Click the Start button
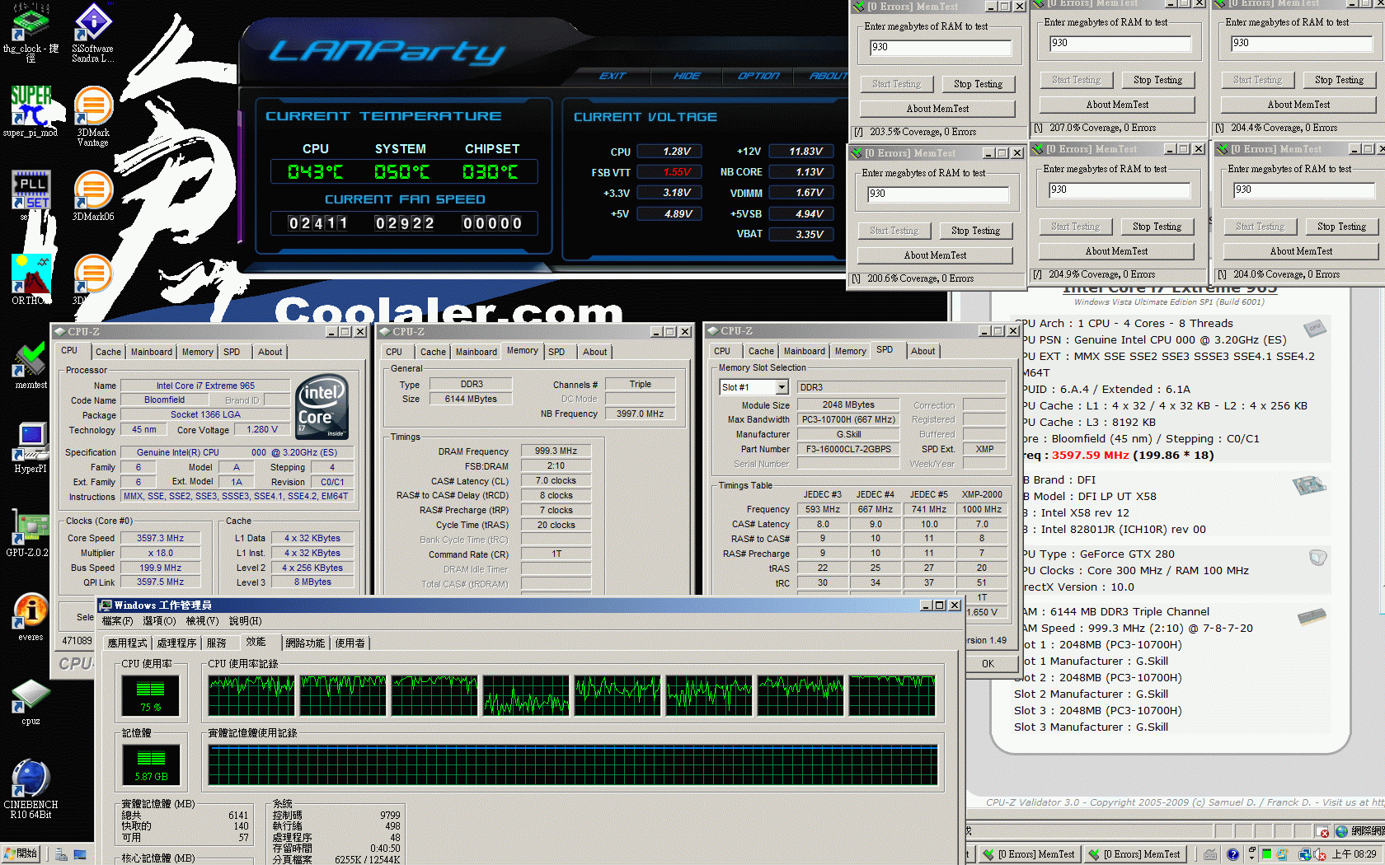1385x865 pixels. coord(21,854)
